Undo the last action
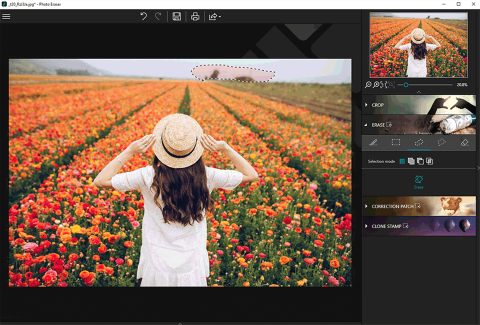The height and width of the screenshot is (325, 480). [143, 16]
